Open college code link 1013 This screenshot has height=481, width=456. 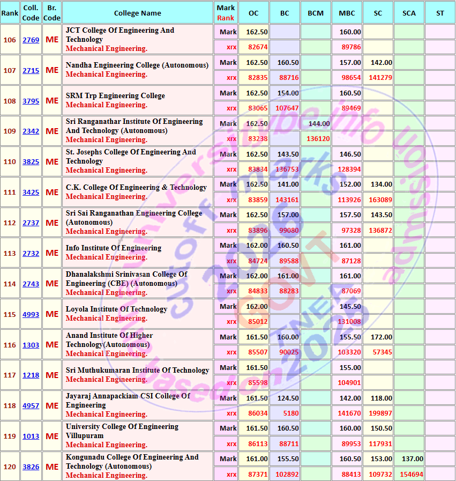click(x=31, y=436)
